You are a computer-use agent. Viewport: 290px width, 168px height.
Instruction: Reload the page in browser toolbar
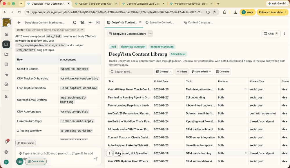tap(19, 12)
